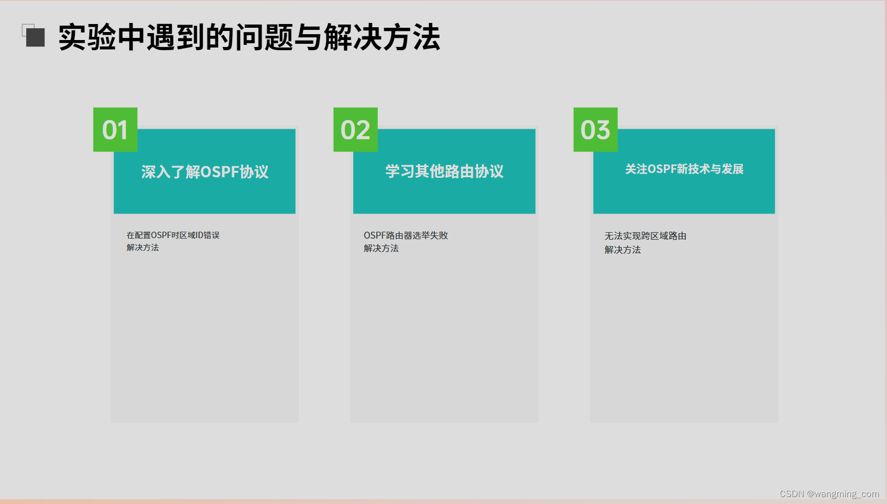This screenshot has height=504, width=887.
Task: Select 解决方法 under 在配置OSPF时区域ID错误
Action: click(x=142, y=248)
